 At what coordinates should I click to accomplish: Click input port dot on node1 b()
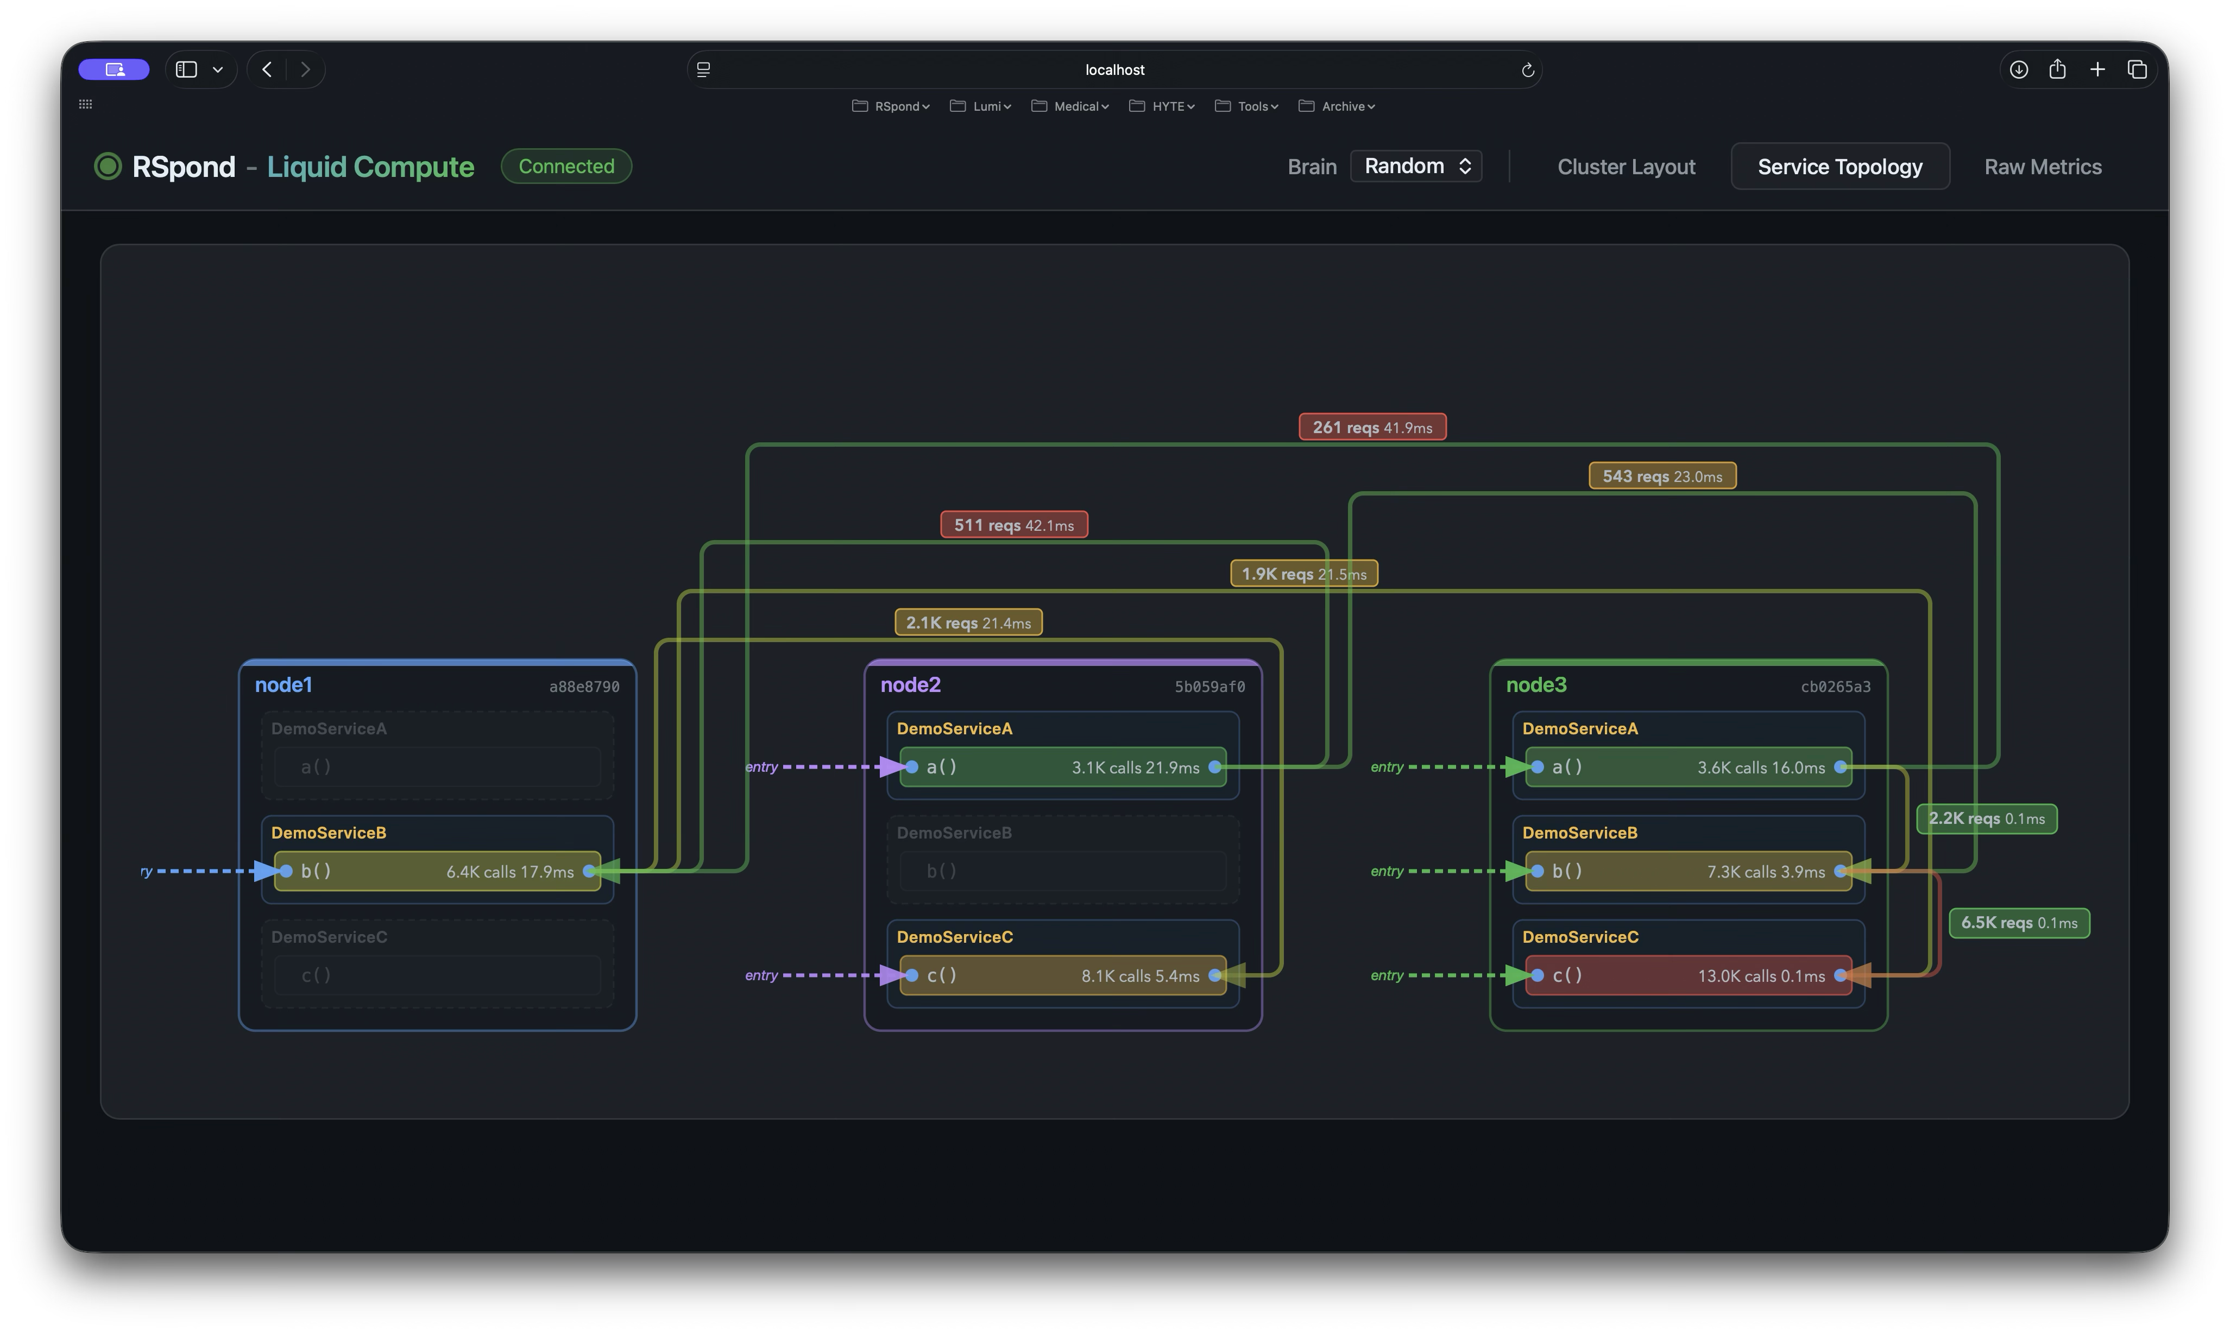[x=286, y=871]
